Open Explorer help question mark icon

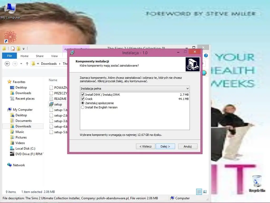206,56
